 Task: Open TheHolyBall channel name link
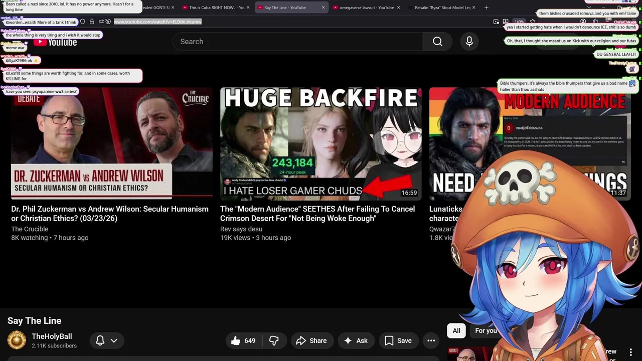coord(52,336)
